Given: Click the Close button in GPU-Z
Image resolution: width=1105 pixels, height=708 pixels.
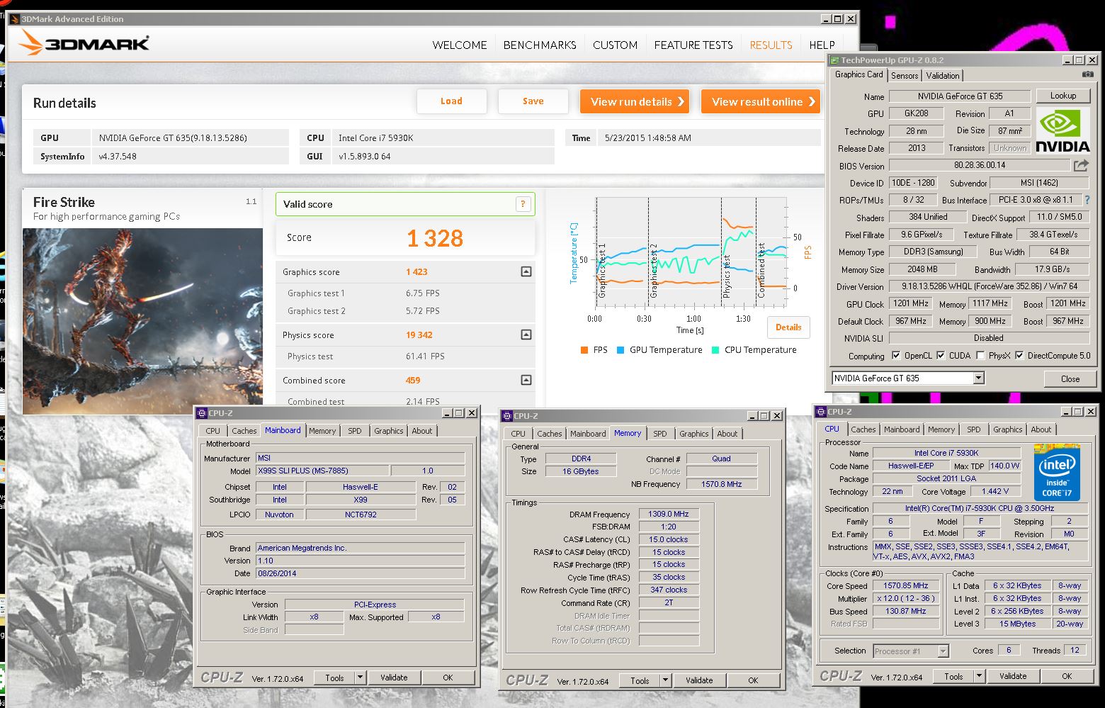Looking at the screenshot, I should (1070, 378).
